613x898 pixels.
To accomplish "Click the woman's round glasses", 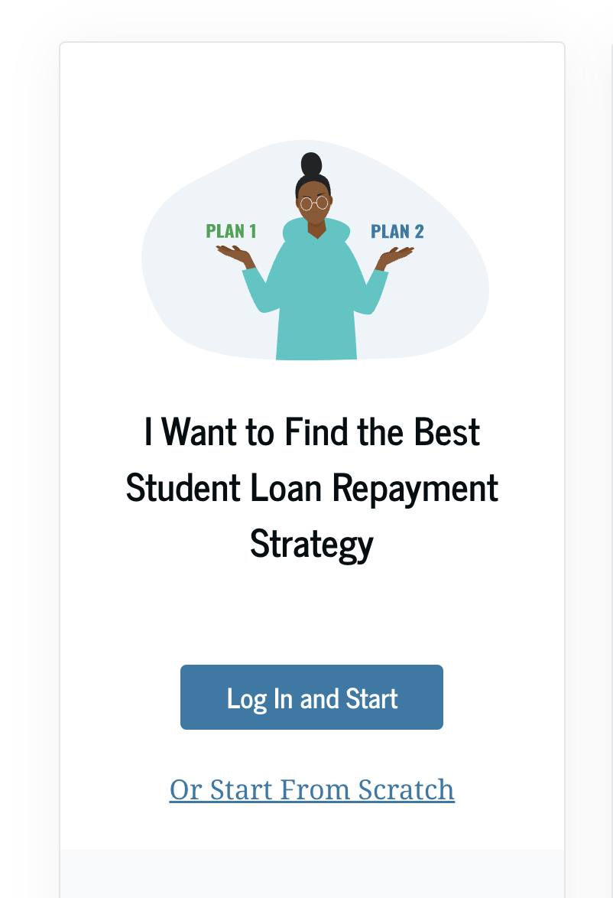I will pos(313,203).
